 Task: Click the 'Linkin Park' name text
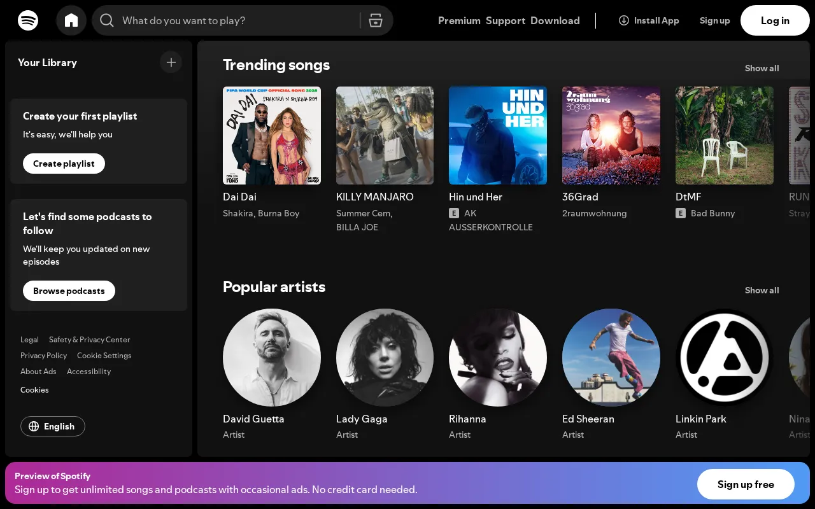point(701,419)
